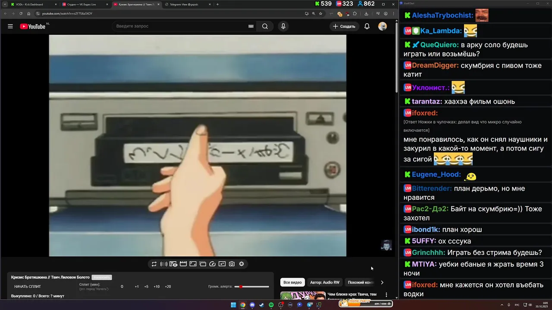Click the grey button beside the video title

(102, 277)
